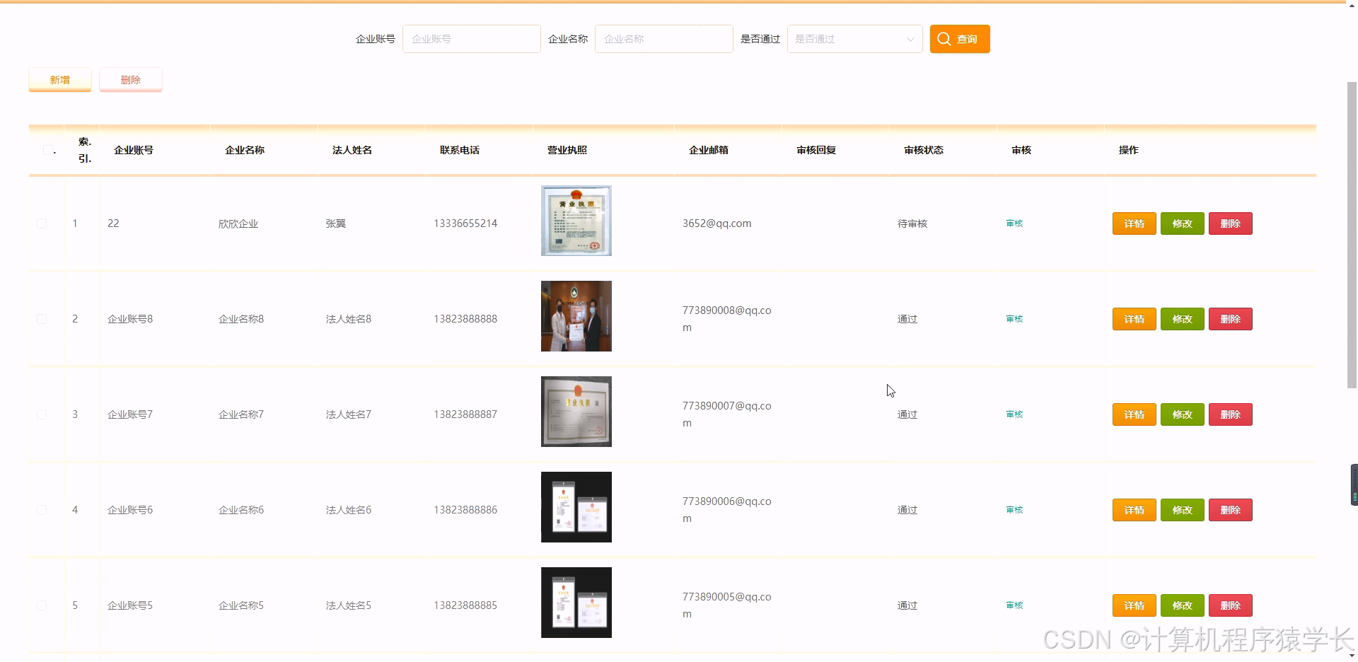This screenshot has height=662, width=1358.
Task: Open the business license thumbnail for 企业账号8
Action: point(576,316)
